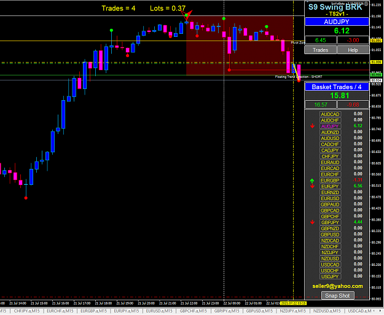Select the GBPUSD pair button in list

coord(330,235)
